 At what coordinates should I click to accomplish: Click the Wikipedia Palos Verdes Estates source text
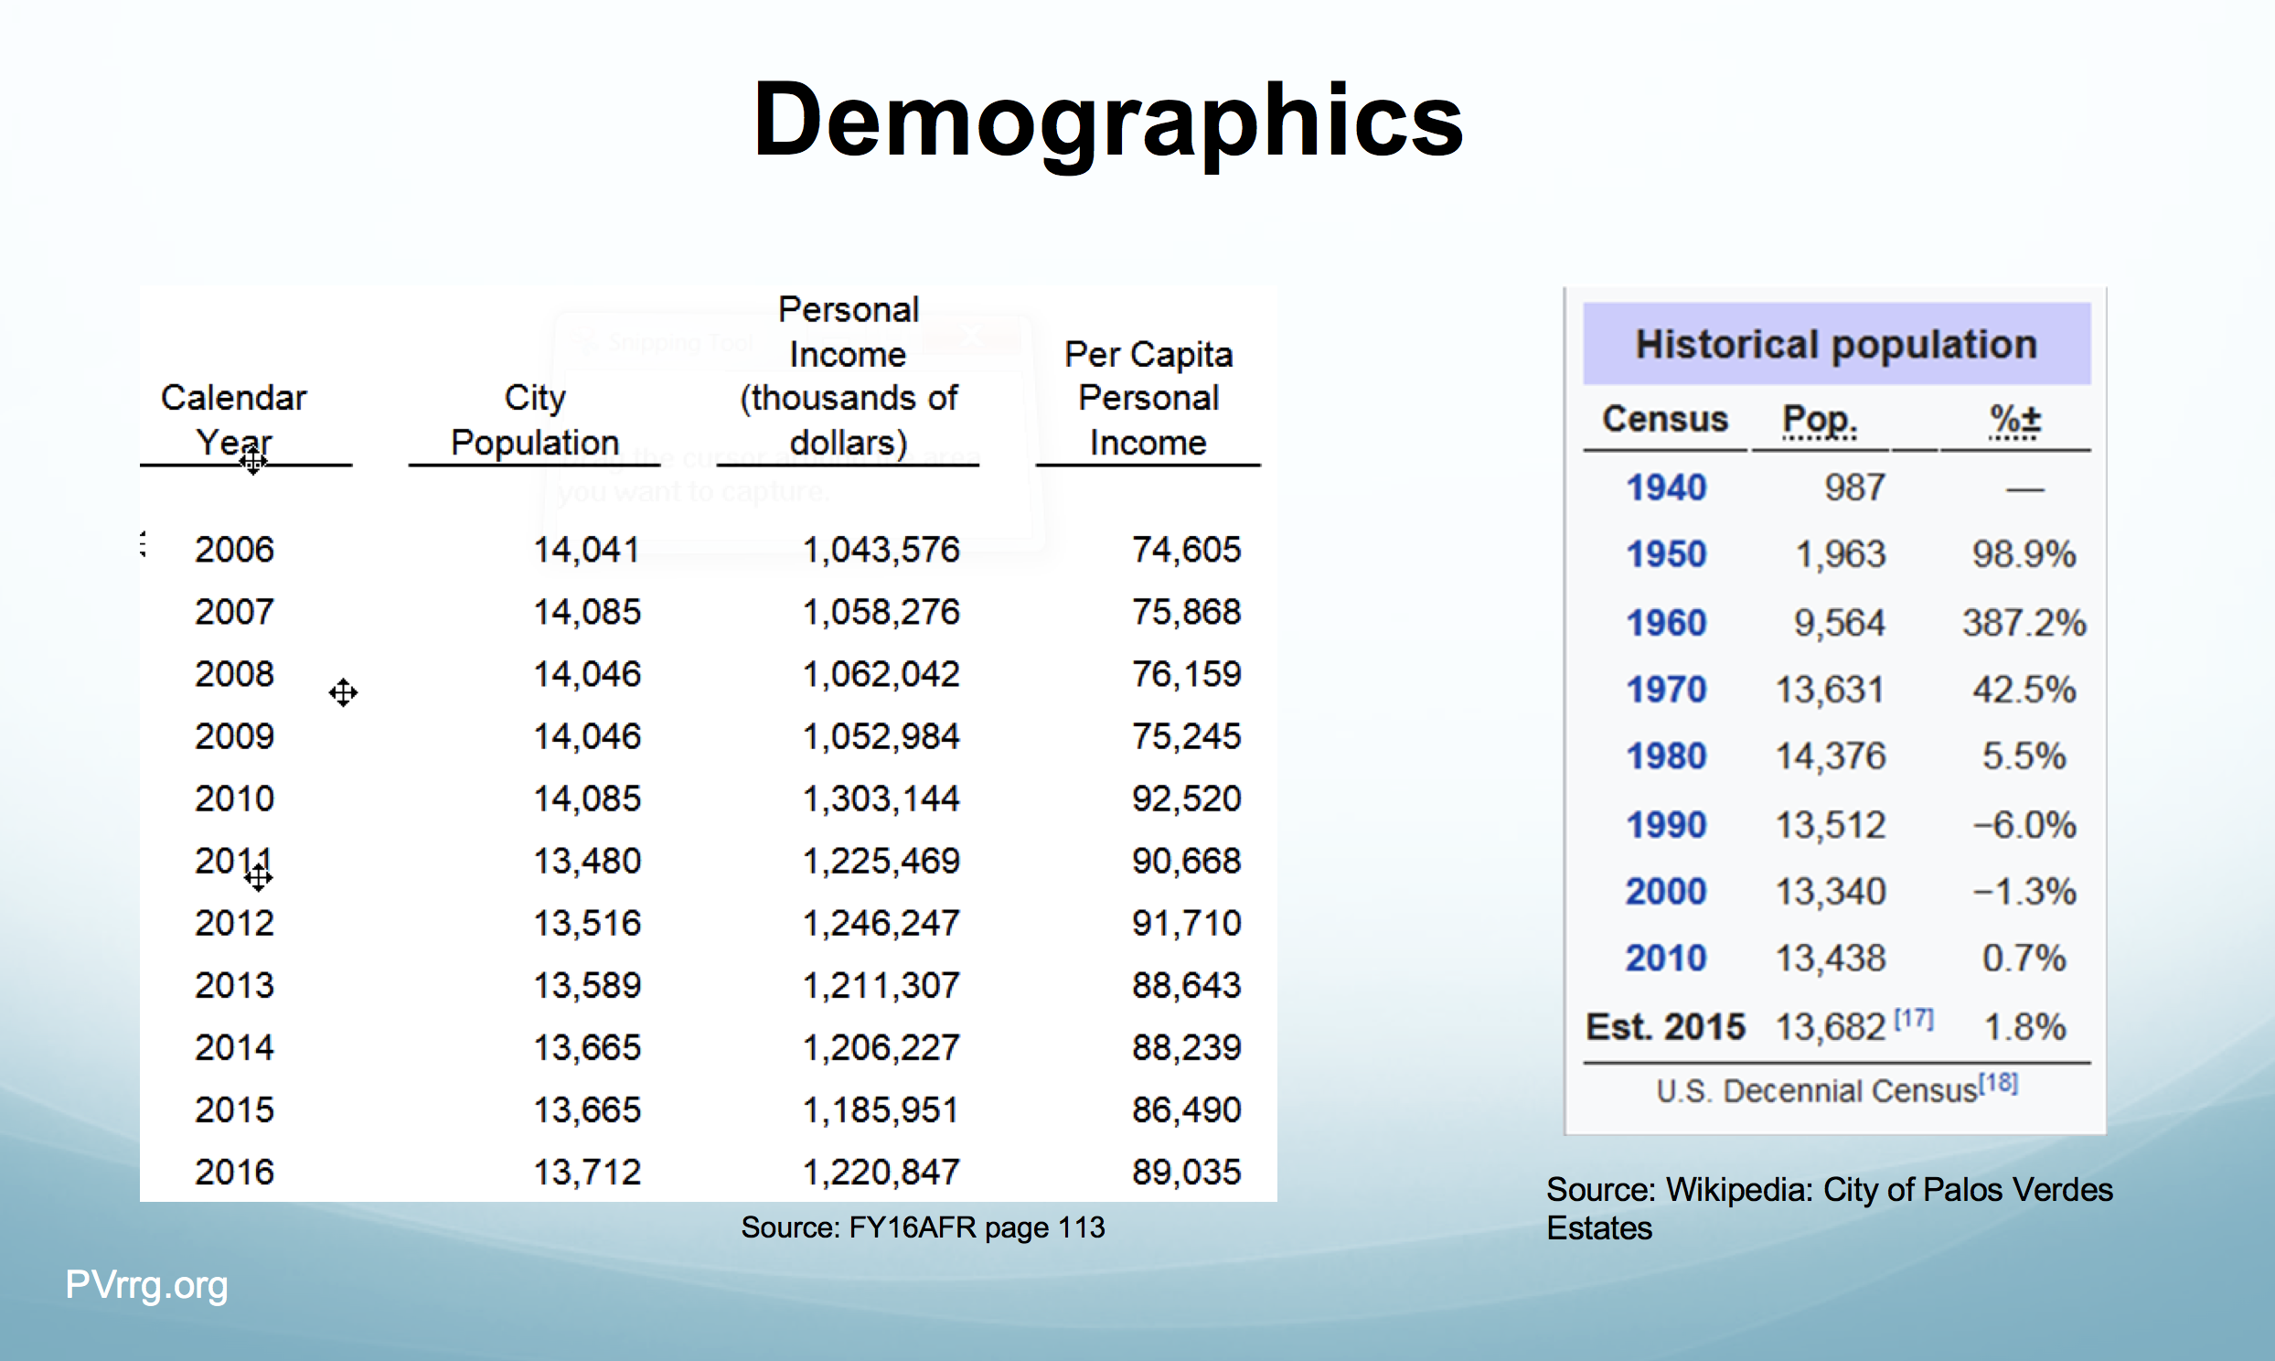(1829, 1209)
